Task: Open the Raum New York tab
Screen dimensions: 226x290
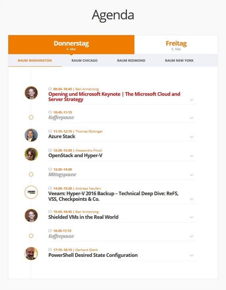Action: point(179,60)
